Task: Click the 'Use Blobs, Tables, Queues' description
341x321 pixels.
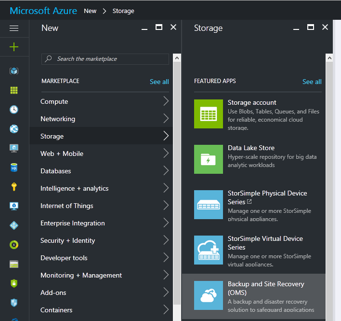Action: (x=274, y=119)
